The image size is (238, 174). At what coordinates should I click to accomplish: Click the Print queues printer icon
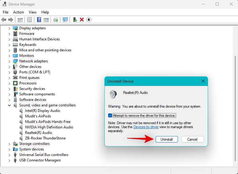coord(15,78)
